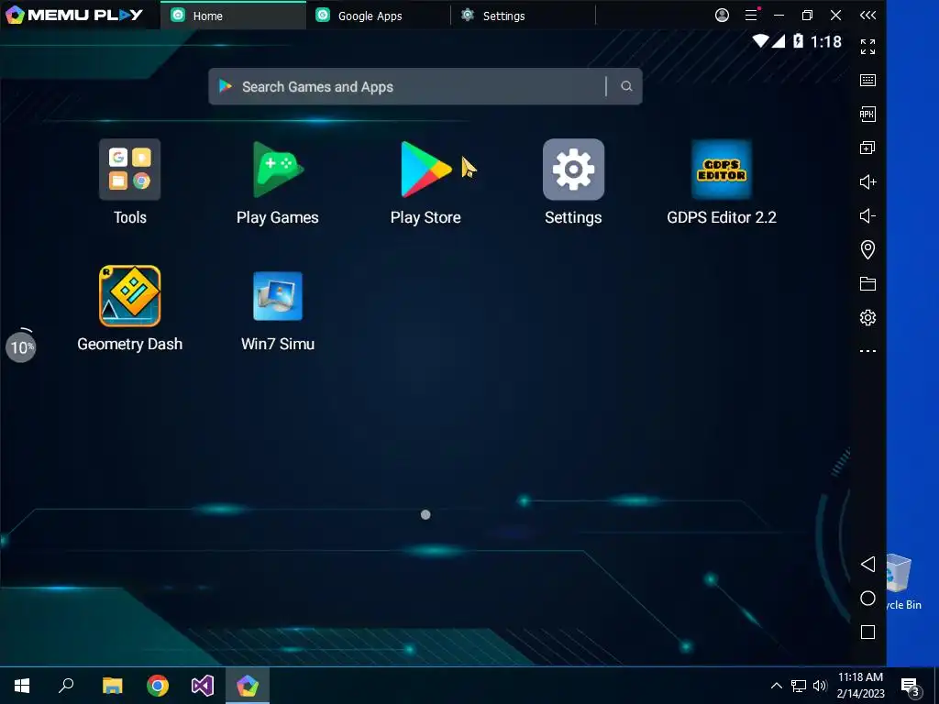939x704 pixels.
Task: Open MEmu account profile icon
Action: (722, 15)
